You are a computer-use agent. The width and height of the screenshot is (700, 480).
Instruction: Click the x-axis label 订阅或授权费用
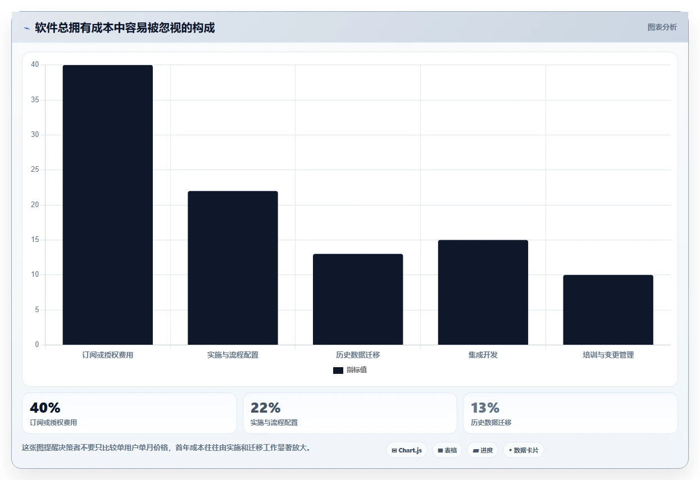pos(107,355)
